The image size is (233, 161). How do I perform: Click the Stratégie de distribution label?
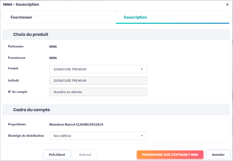[x=26, y=136]
